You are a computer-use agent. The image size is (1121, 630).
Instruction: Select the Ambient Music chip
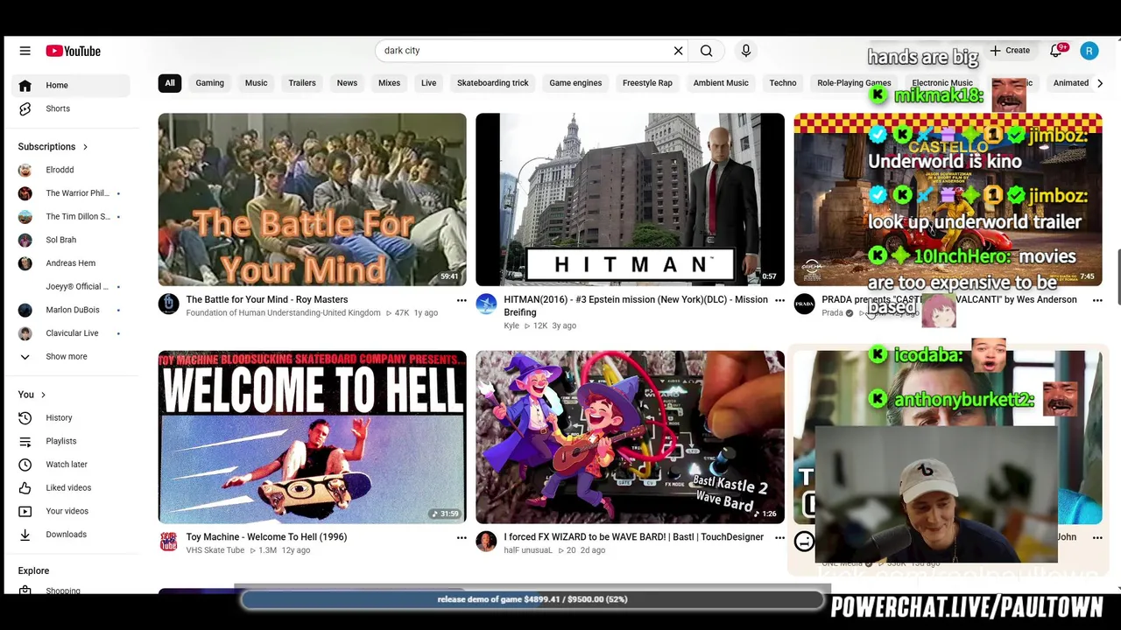point(721,83)
